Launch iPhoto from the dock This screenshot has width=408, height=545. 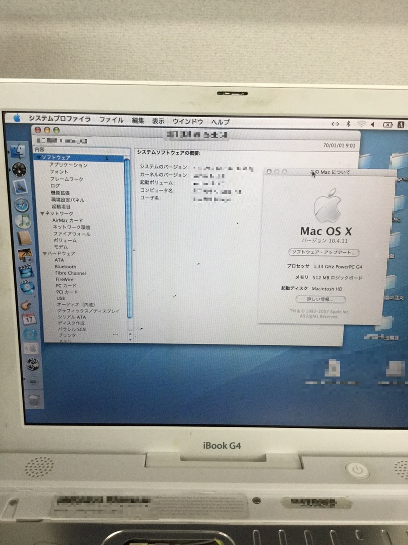[24, 255]
